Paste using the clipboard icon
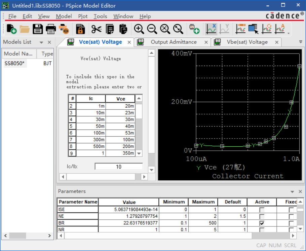The height and width of the screenshot is (251, 306). coord(123,29)
